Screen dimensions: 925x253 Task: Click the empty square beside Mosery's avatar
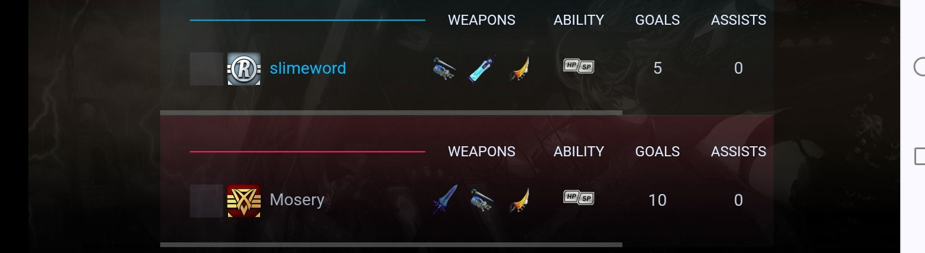pyautogui.click(x=206, y=201)
